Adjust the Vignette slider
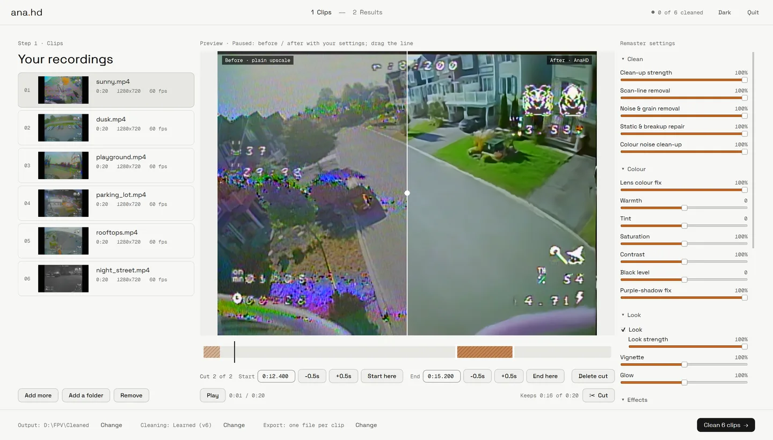 click(x=684, y=364)
